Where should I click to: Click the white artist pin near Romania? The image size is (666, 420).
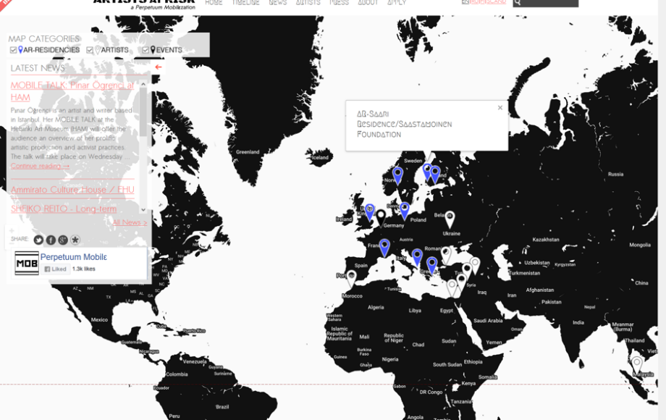tap(446, 255)
